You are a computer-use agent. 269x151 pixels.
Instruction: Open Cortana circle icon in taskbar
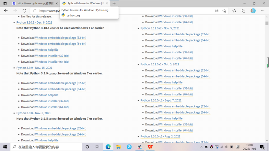click(87, 147)
